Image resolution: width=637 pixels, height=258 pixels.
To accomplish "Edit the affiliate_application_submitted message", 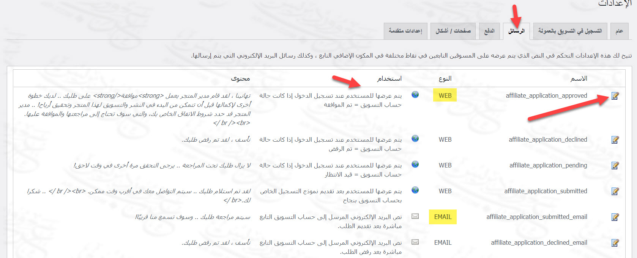I will click(x=615, y=191).
